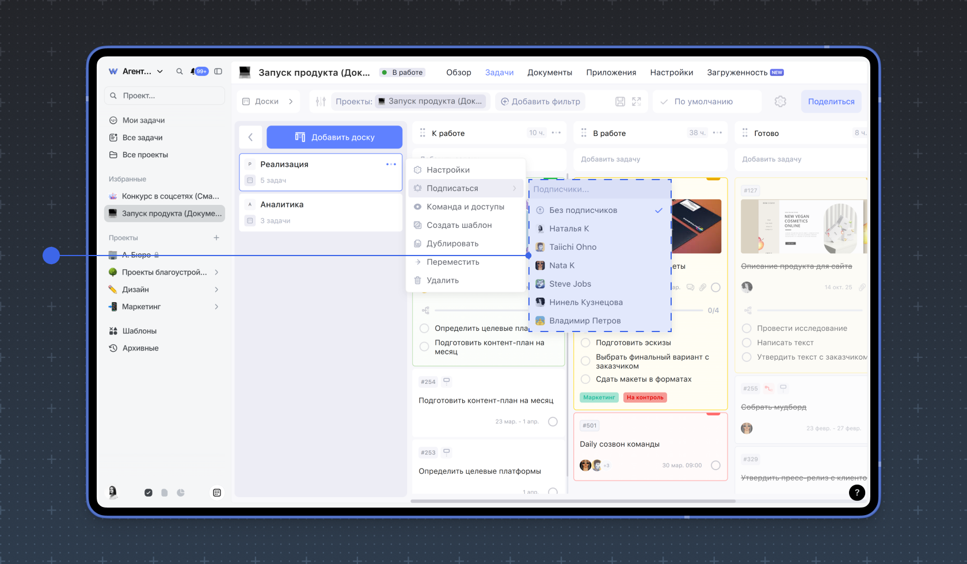Click the save filter floppy disk icon
Image resolution: width=967 pixels, height=564 pixels.
[620, 101]
